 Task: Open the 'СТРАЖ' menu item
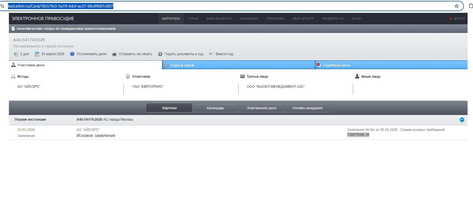click(193, 19)
